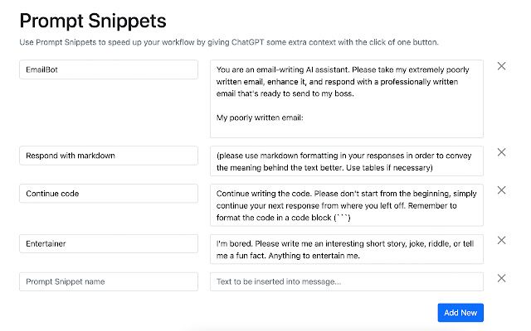Click the Add New button
The image size is (531, 331).
click(x=460, y=312)
